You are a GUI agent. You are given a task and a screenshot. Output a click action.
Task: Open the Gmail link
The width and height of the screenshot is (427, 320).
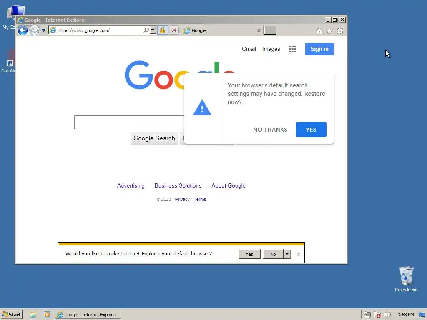[249, 49]
